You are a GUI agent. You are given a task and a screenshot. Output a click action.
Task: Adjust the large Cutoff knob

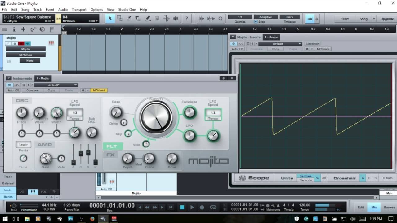[x=156, y=117]
